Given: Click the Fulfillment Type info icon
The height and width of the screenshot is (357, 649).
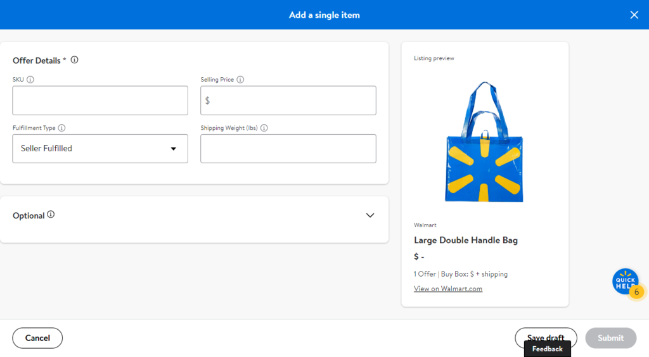Looking at the screenshot, I should coord(61,128).
